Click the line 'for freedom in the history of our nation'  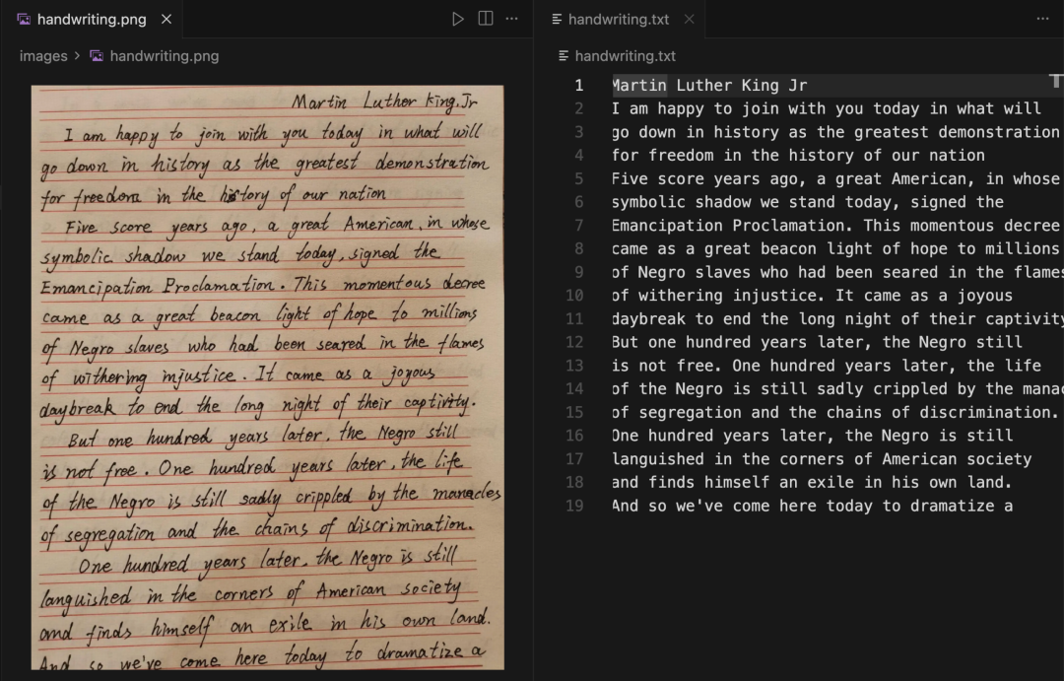(798, 156)
